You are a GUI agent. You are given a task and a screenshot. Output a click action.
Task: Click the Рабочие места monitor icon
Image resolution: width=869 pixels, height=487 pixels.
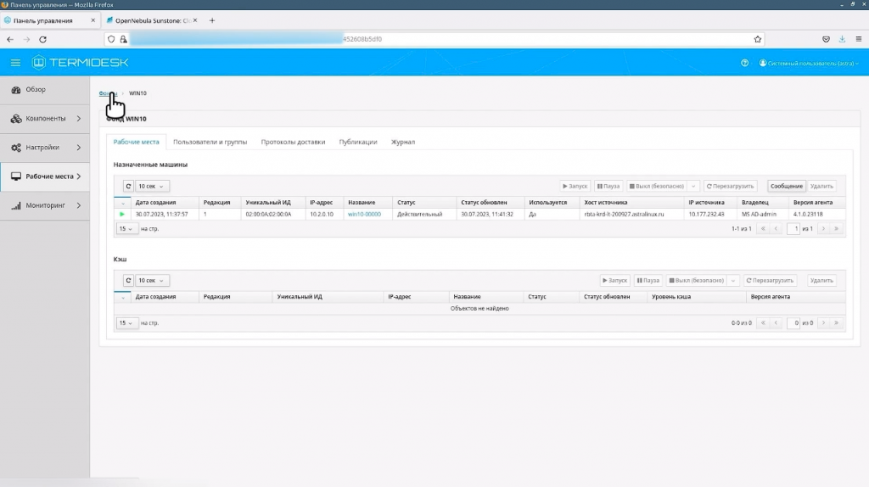tap(16, 176)
